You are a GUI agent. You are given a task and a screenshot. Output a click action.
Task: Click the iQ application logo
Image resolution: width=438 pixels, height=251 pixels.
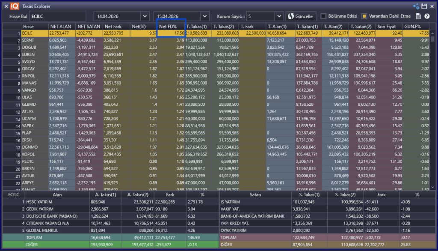click(x=15, y=6)
